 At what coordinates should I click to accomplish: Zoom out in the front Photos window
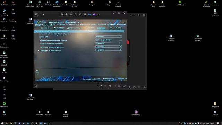(105, 86)
